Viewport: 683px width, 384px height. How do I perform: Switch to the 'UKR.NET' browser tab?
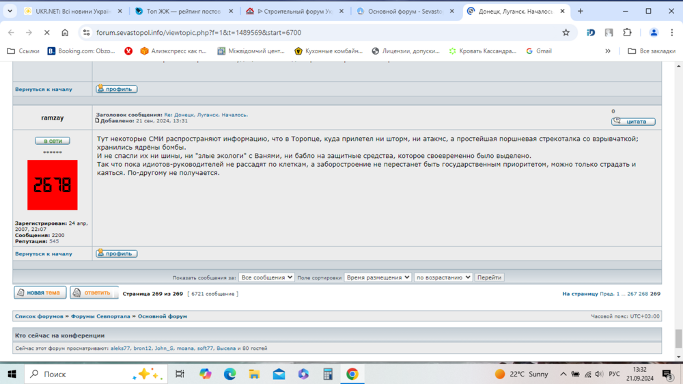(x=68, y=11)
